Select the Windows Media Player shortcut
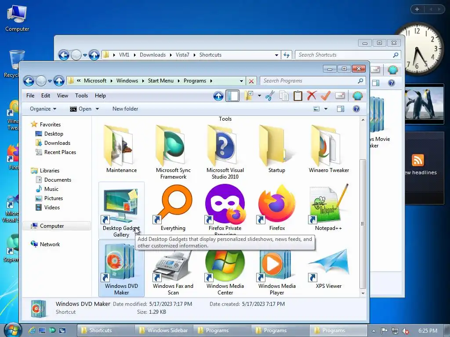Image resolution: width=450 pixels, height=337 pixels. click(277, 272)
